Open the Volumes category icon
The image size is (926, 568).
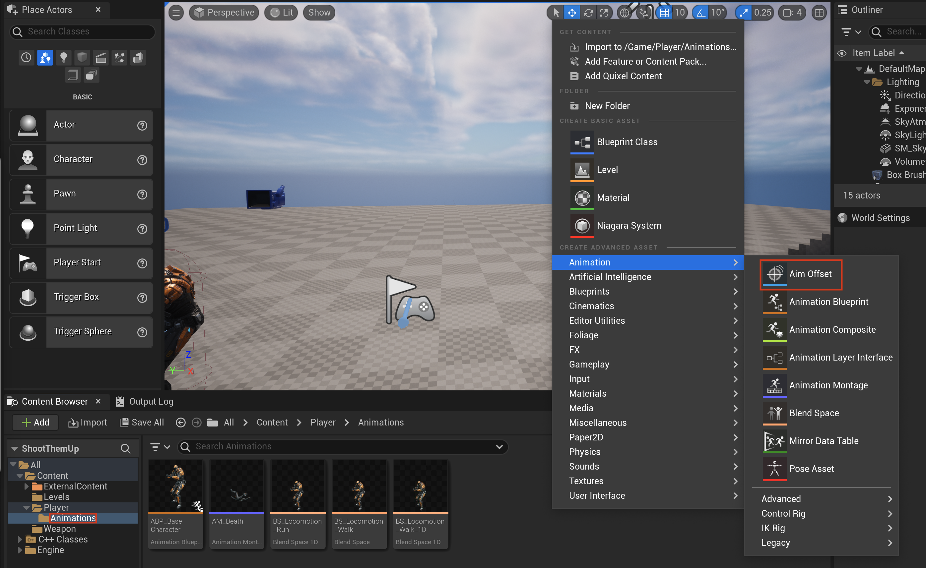pos(73,75)
